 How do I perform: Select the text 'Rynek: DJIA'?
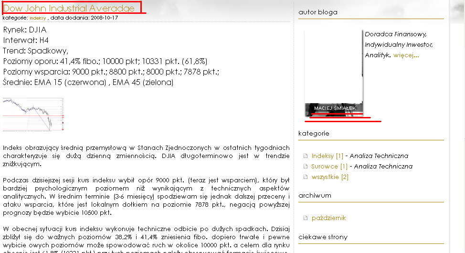pos(25,30)
